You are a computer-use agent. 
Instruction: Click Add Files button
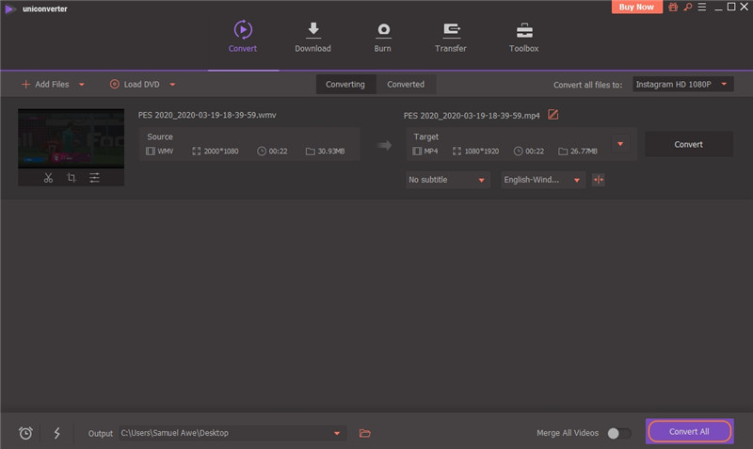[x=45, y=85]
